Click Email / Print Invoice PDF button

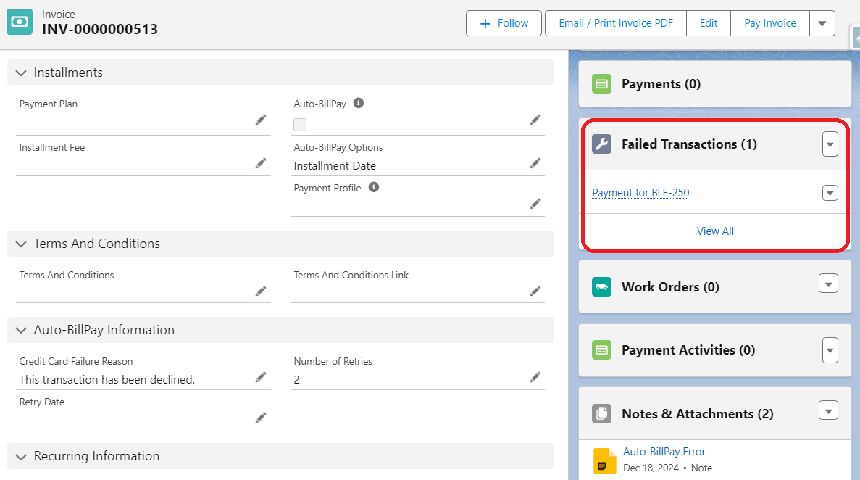pyautogui.click(x=616, y=23)
